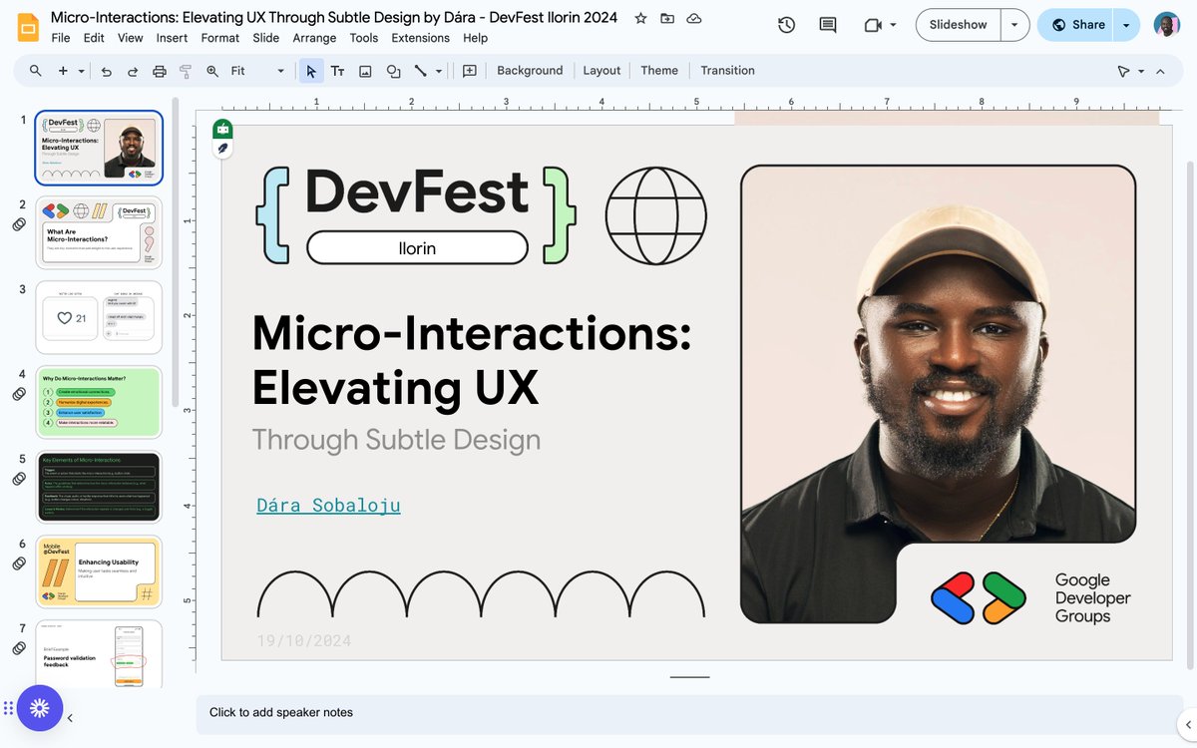1197x748 pixels.
Task: Click the Insert image icon
Action: pyautogui.click(x=365, y=71)
